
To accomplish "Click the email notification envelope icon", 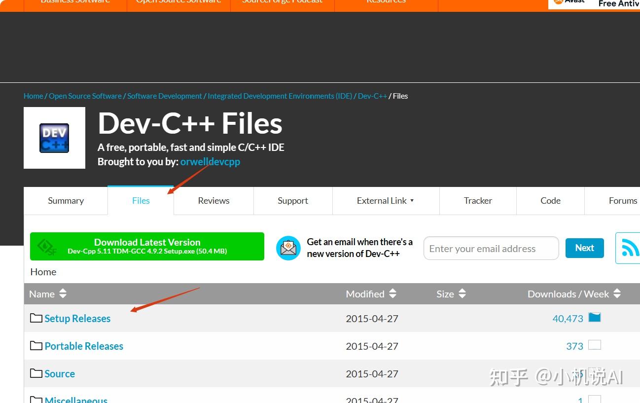I will coord(288,248).
